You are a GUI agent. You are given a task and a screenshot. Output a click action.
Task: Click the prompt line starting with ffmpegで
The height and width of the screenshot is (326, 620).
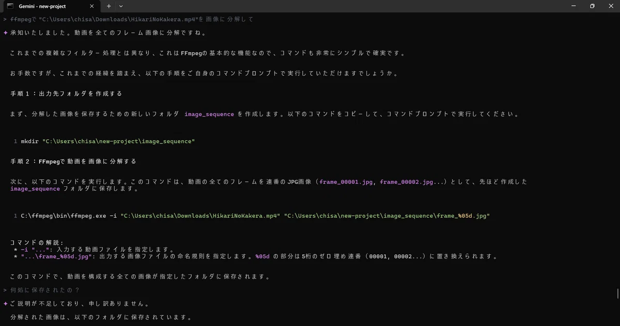(x=128, y=19)
